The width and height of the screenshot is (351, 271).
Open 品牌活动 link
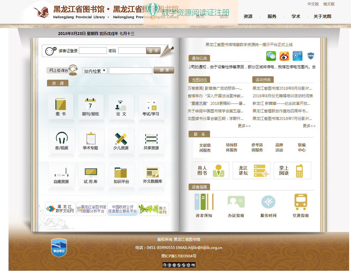[x=279, y=147]
